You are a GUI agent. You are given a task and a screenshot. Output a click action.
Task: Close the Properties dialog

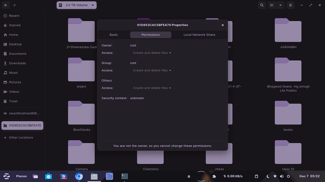pyautogui.click(x=222, y=25)
